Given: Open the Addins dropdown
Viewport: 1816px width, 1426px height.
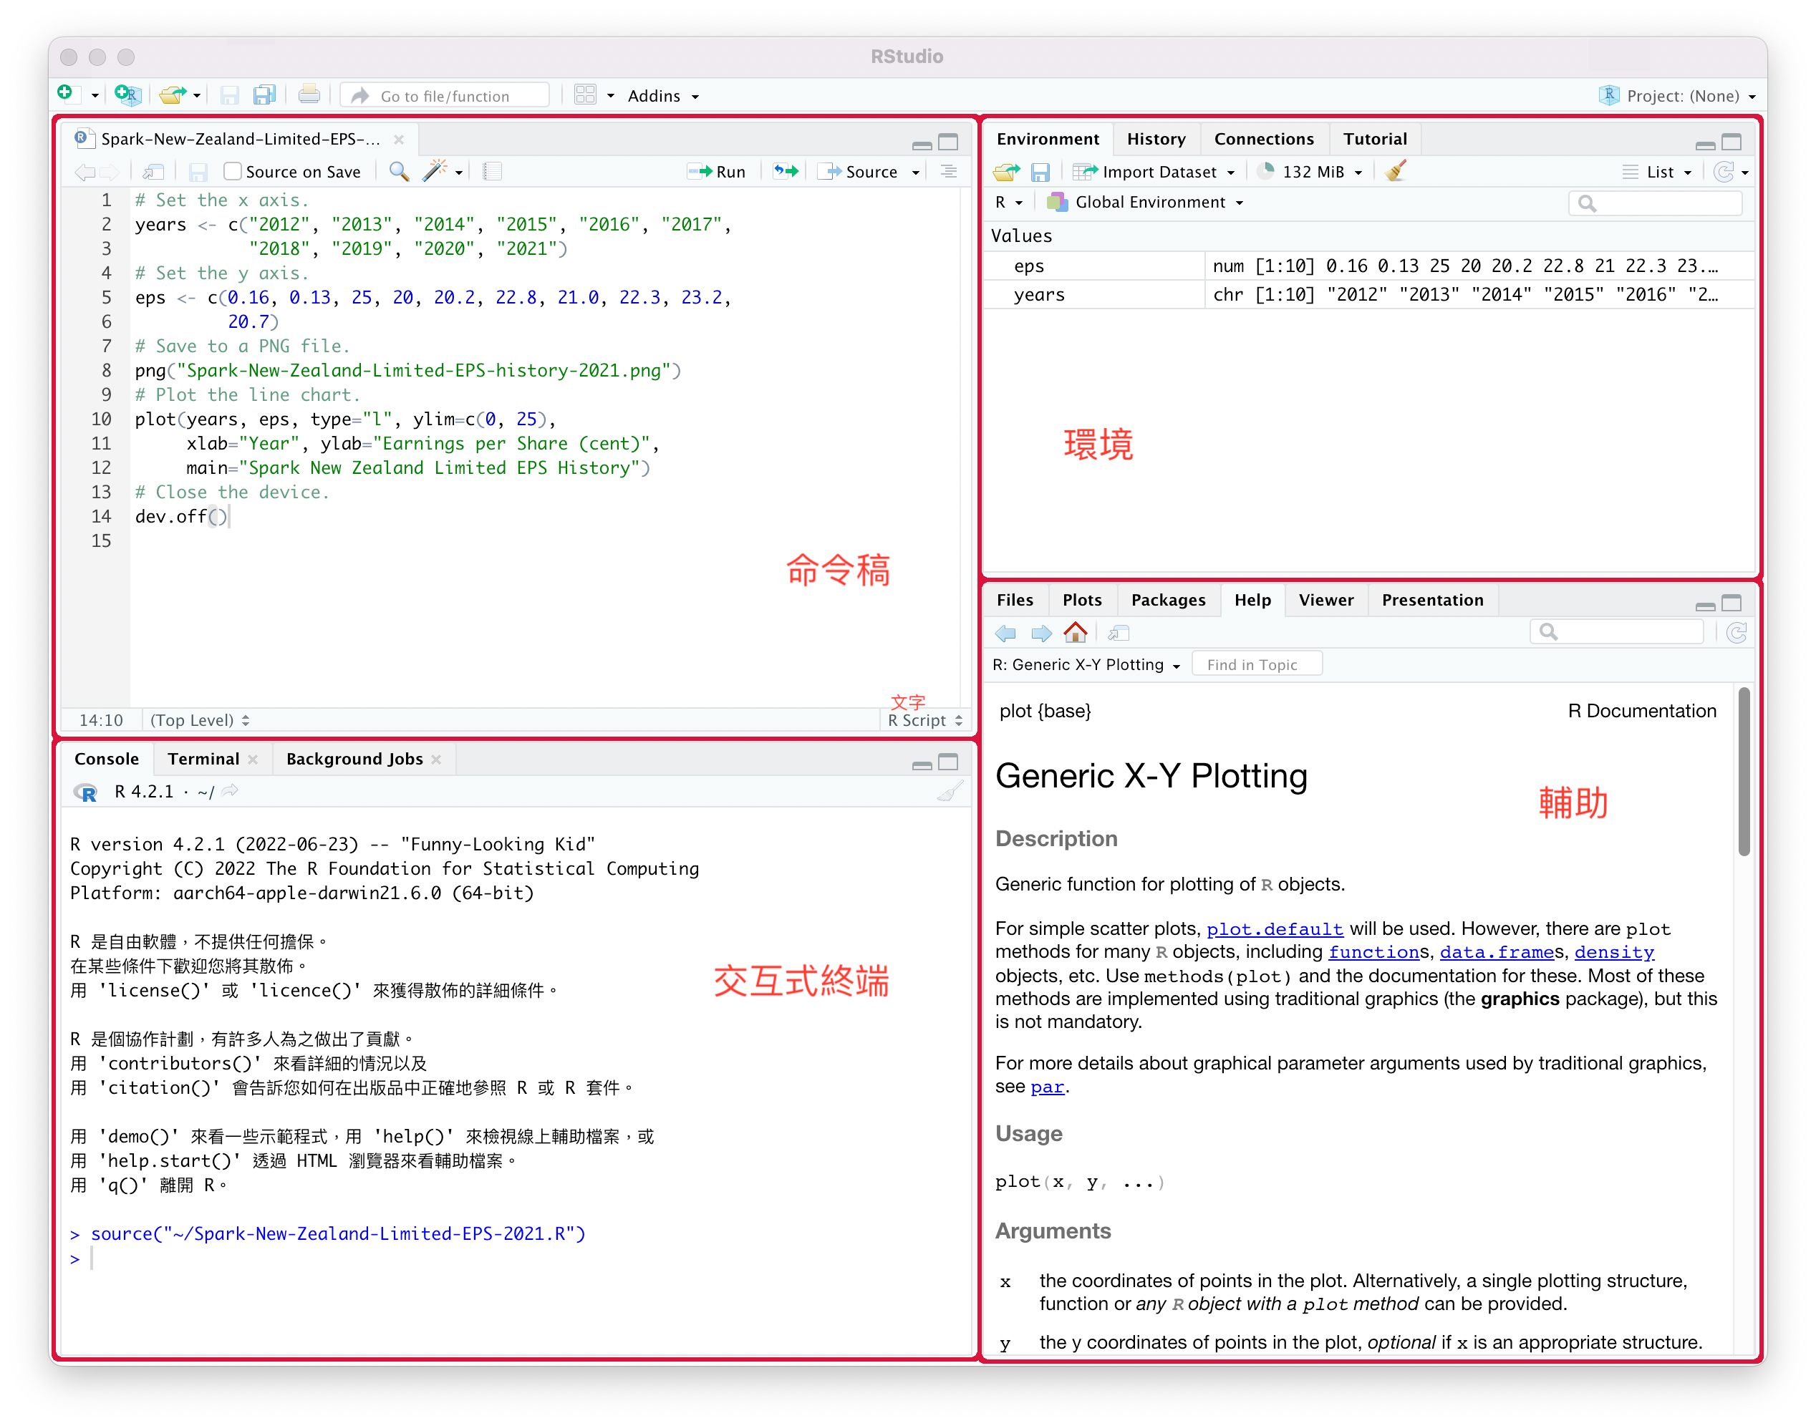Looking at the screenshot, I should pos(663,96).
